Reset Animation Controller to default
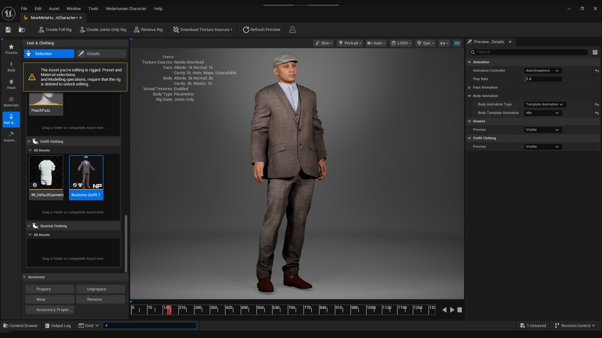 (597, 70)
